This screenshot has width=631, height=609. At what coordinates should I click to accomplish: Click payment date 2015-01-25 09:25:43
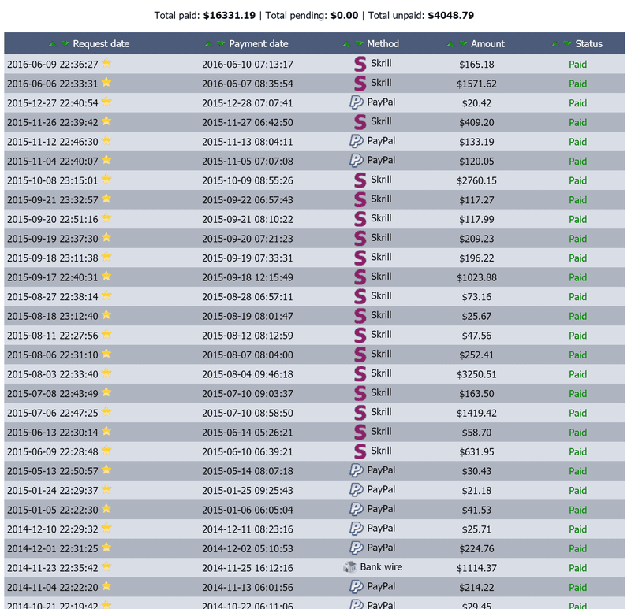pyautogui.click(x=248, y=491)
